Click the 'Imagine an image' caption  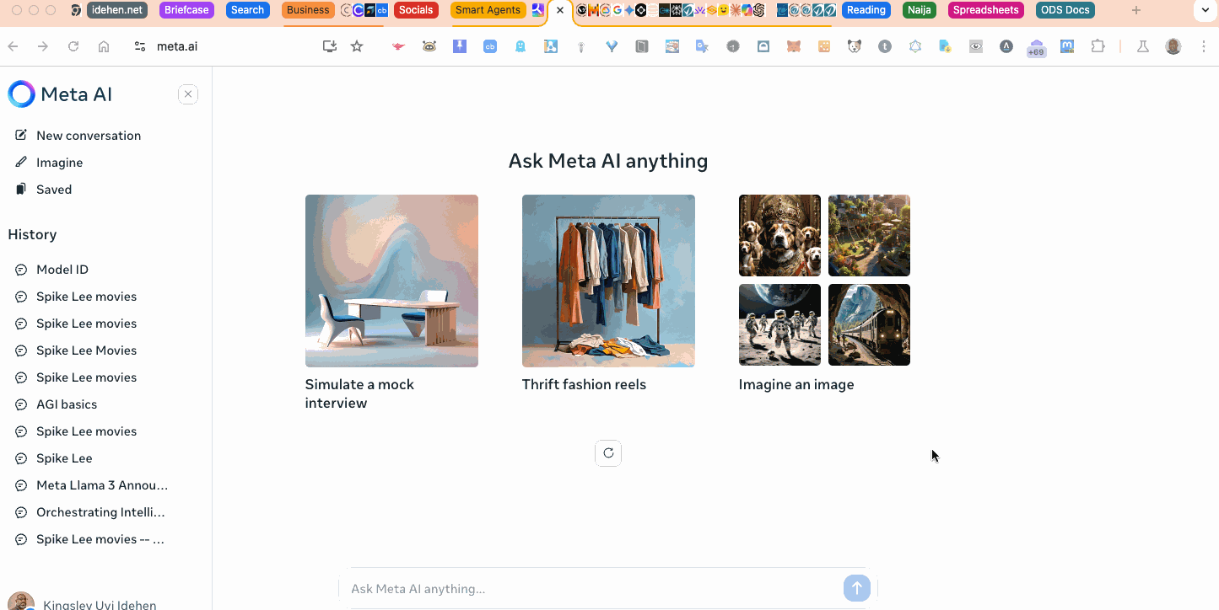[796, 384]
